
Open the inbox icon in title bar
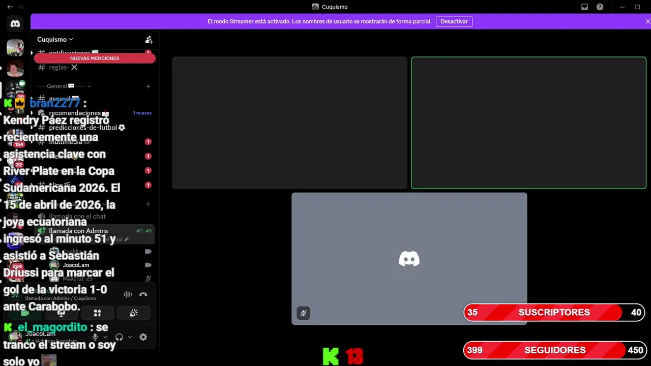[x=584, y=7]
